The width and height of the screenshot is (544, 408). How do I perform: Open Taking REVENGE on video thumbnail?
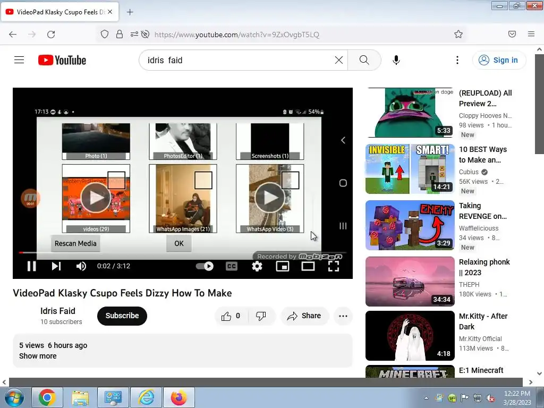click(410, 225)
